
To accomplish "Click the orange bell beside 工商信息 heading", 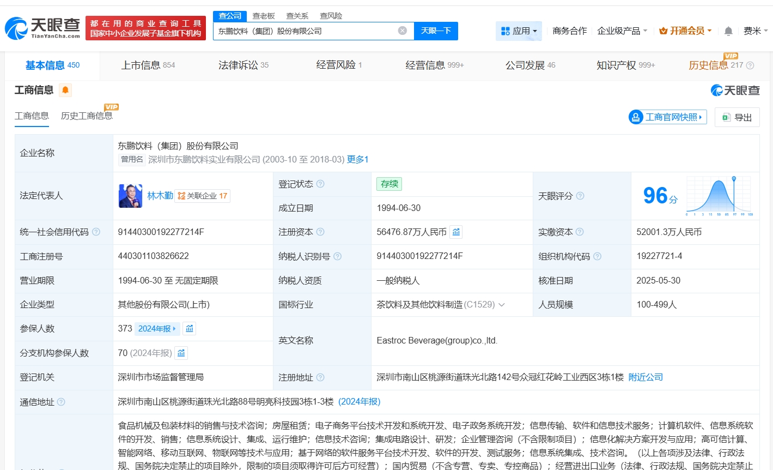I will pos(65,90).
